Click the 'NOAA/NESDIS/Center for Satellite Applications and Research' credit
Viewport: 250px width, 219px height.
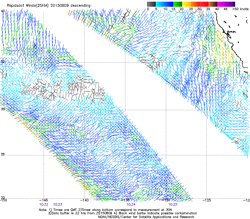tap(146, 217)
